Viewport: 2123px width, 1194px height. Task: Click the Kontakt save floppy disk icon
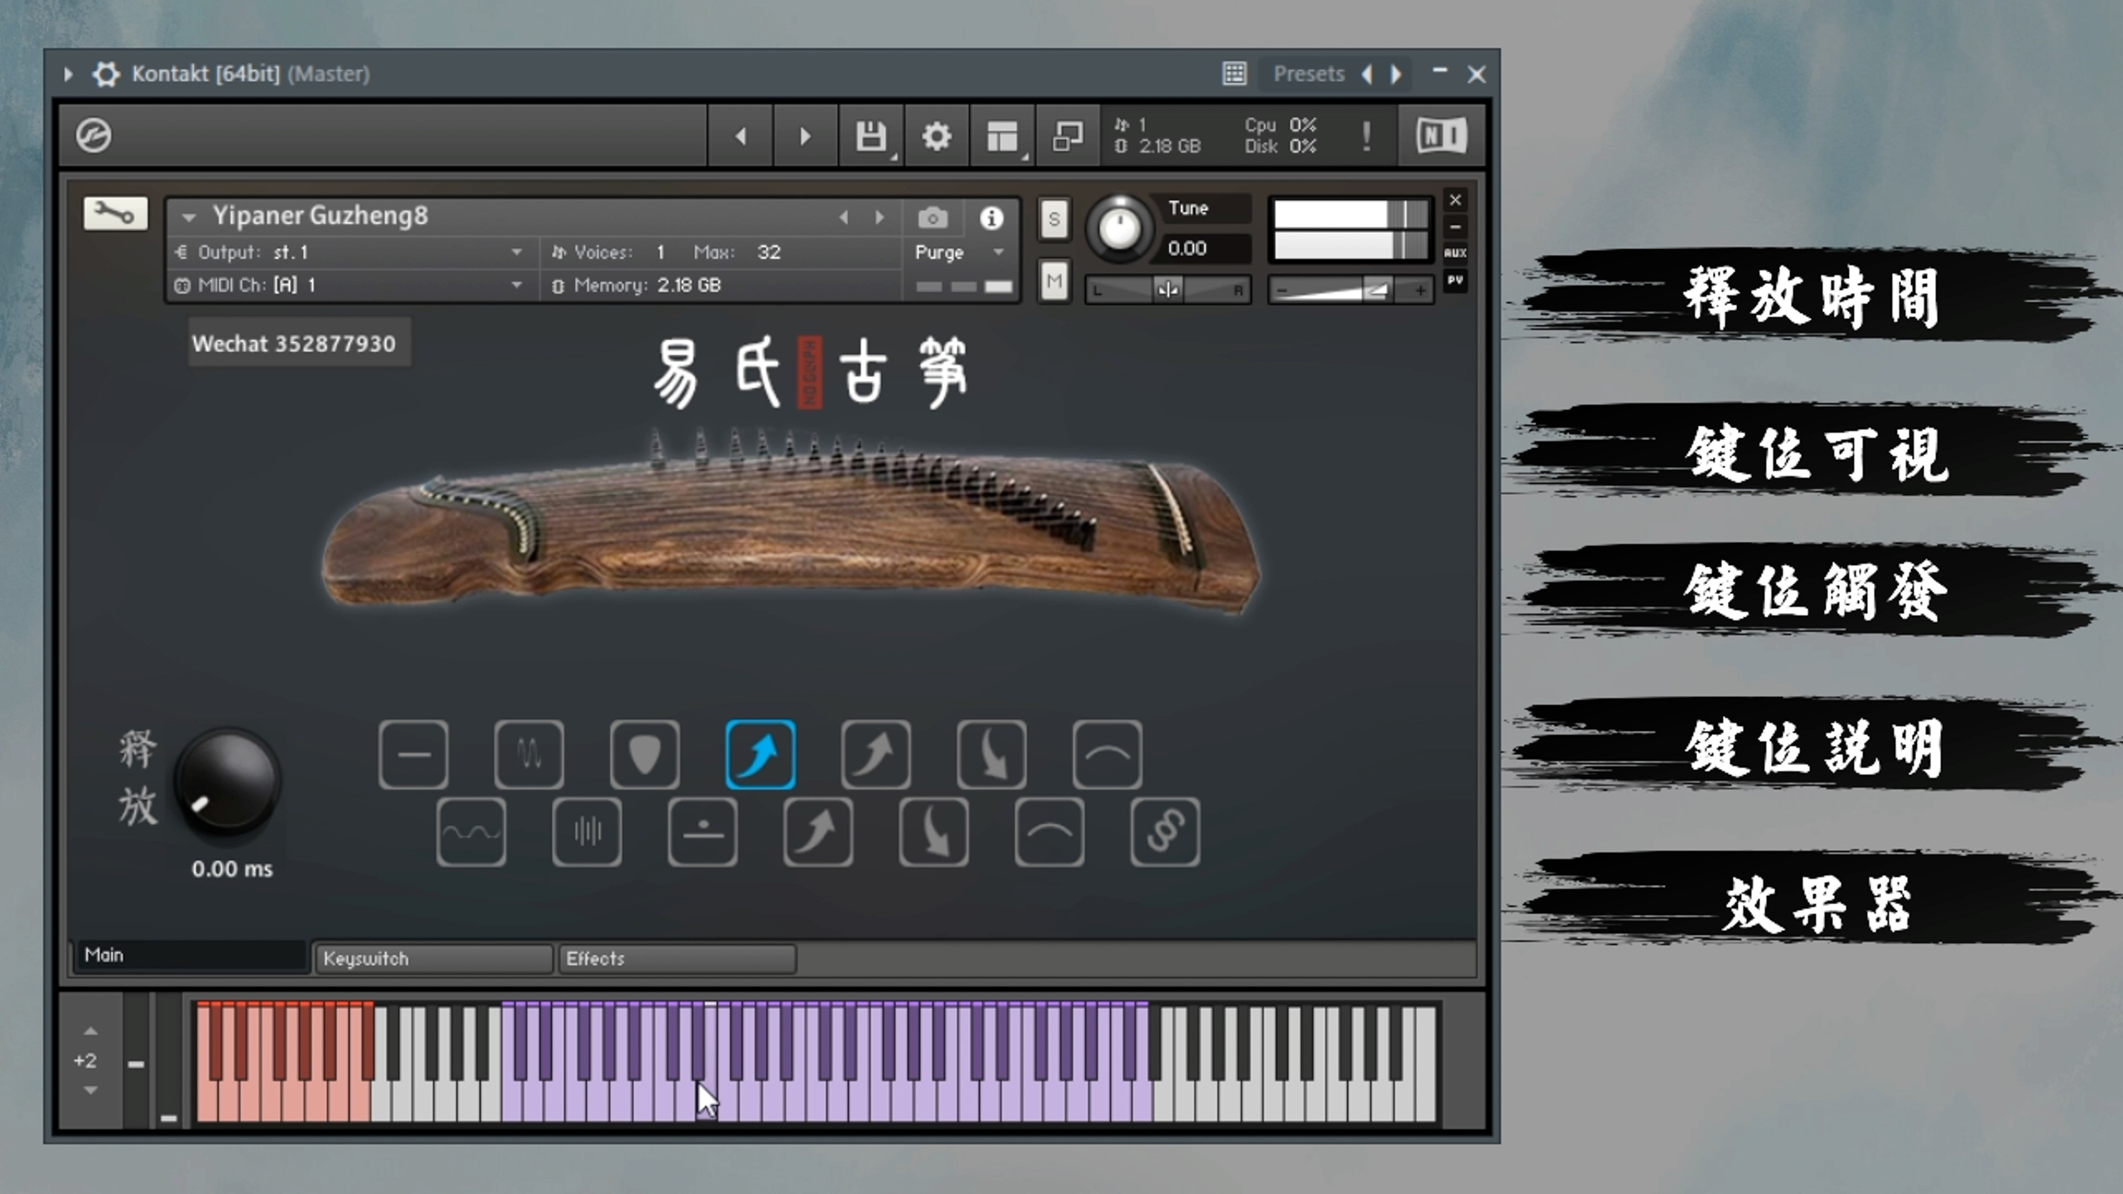click(x=870, y=136)
